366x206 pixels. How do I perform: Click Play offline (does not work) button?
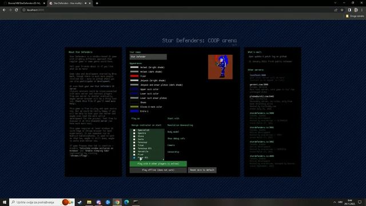tap(158, 170)
